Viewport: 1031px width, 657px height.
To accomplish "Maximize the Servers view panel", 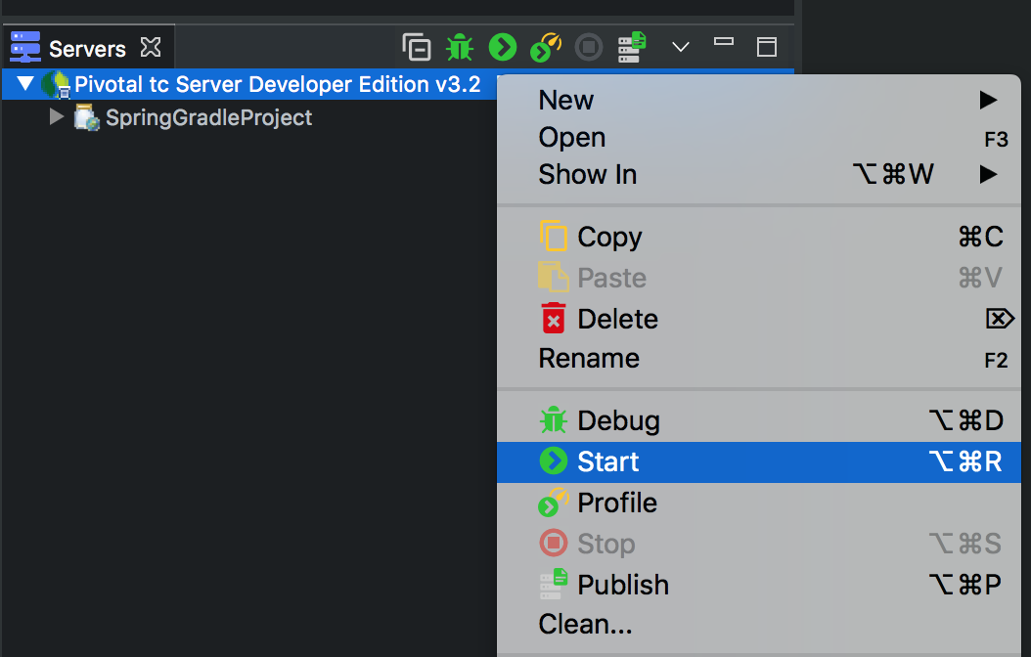I will 767,47.
